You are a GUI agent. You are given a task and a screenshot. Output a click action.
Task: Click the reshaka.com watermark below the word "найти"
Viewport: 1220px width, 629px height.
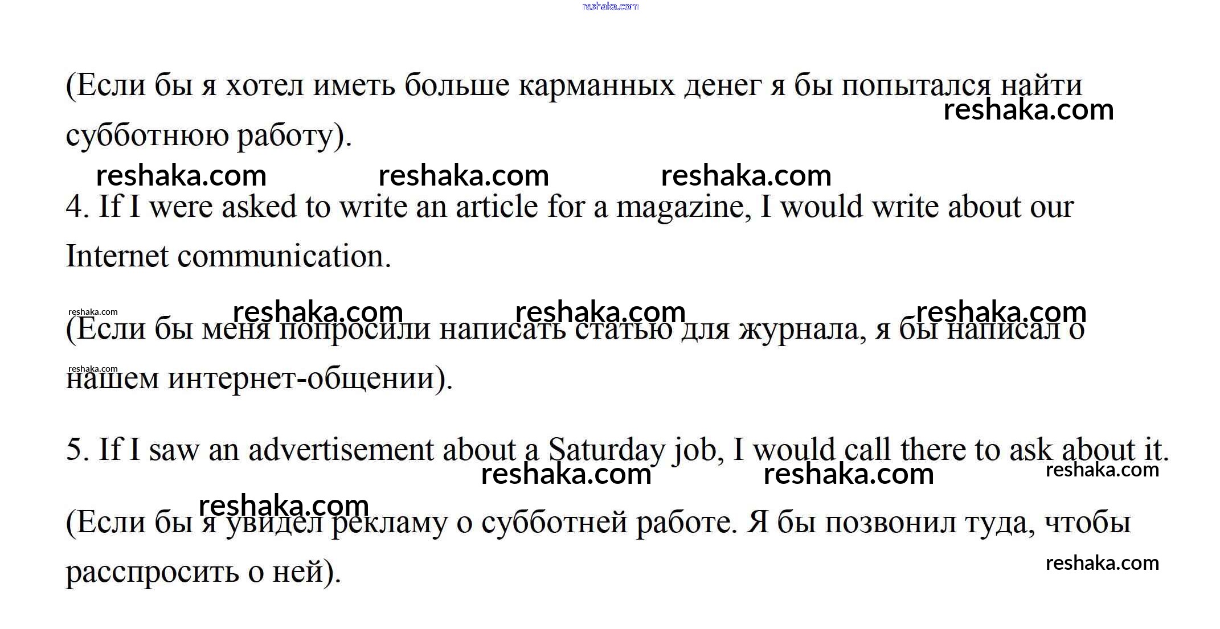point(1028,110)
